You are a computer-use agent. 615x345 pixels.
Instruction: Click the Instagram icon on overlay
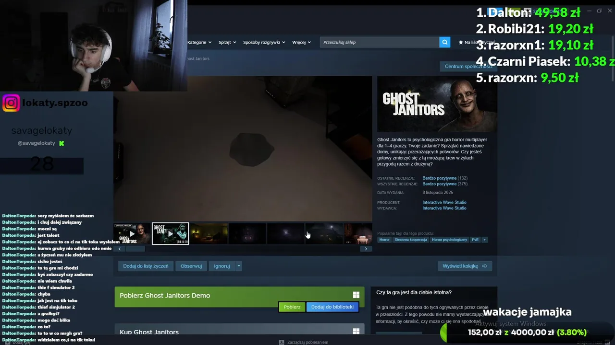[x=11, y=103]
